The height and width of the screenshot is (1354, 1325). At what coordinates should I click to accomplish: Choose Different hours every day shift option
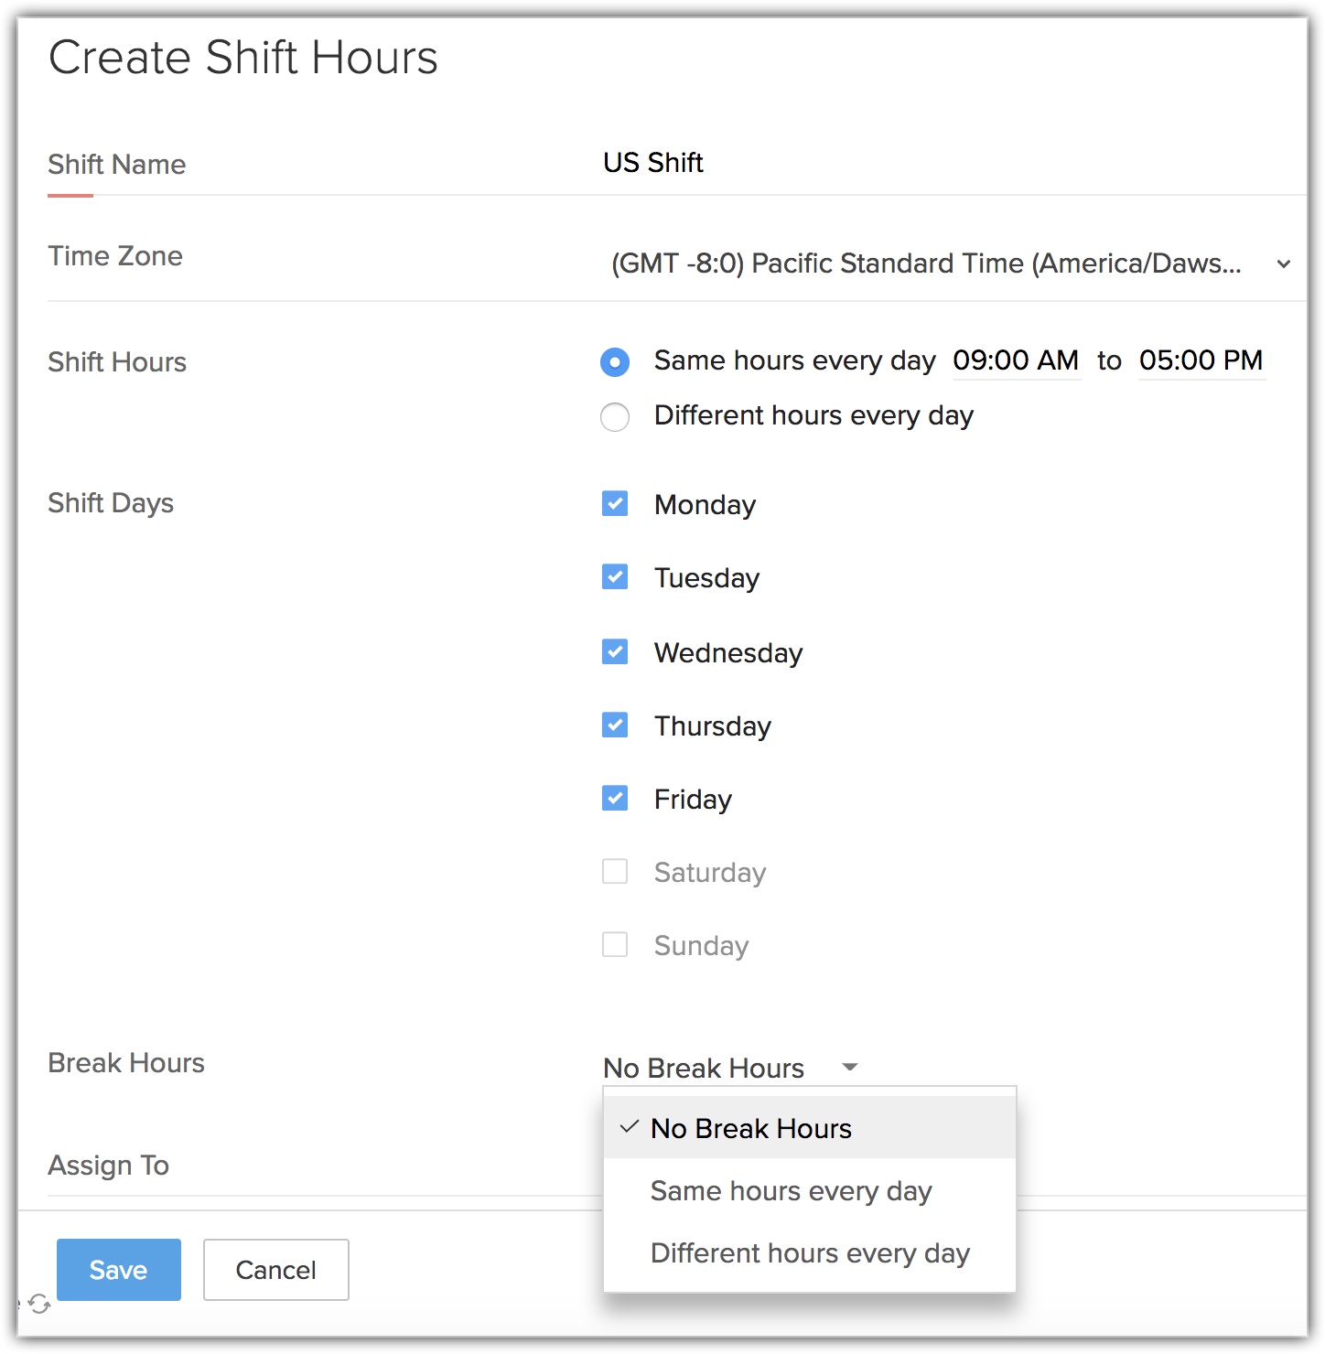[x=615, y=417]
